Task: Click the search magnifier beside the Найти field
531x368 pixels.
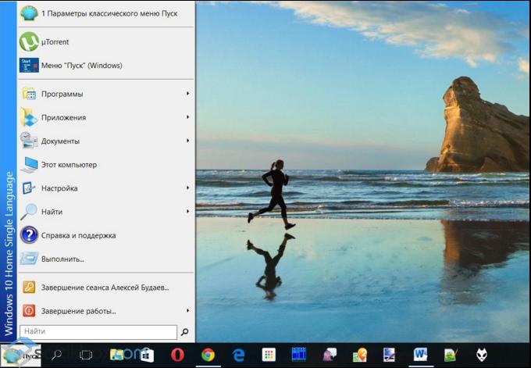Action: 185,332
